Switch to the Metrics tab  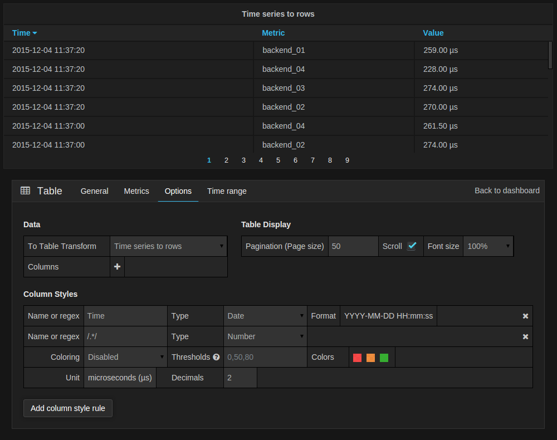(136, 191)
